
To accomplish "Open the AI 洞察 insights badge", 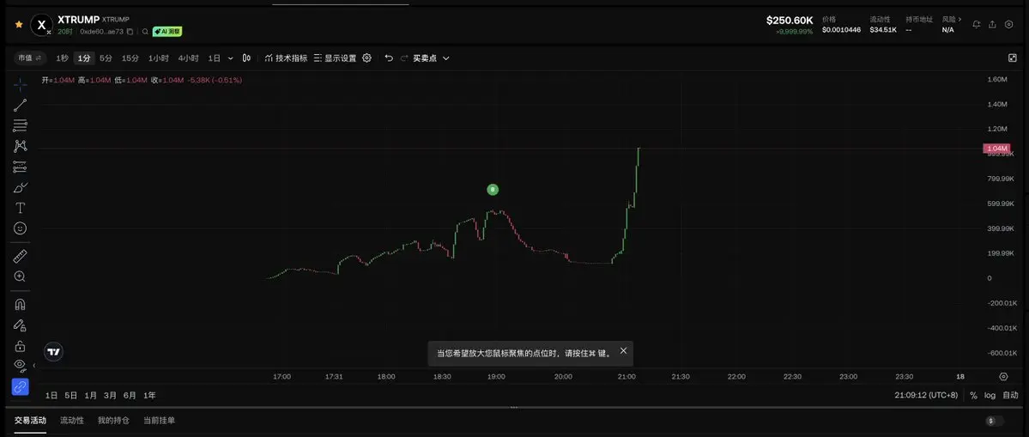I will [x=167, y=32].
